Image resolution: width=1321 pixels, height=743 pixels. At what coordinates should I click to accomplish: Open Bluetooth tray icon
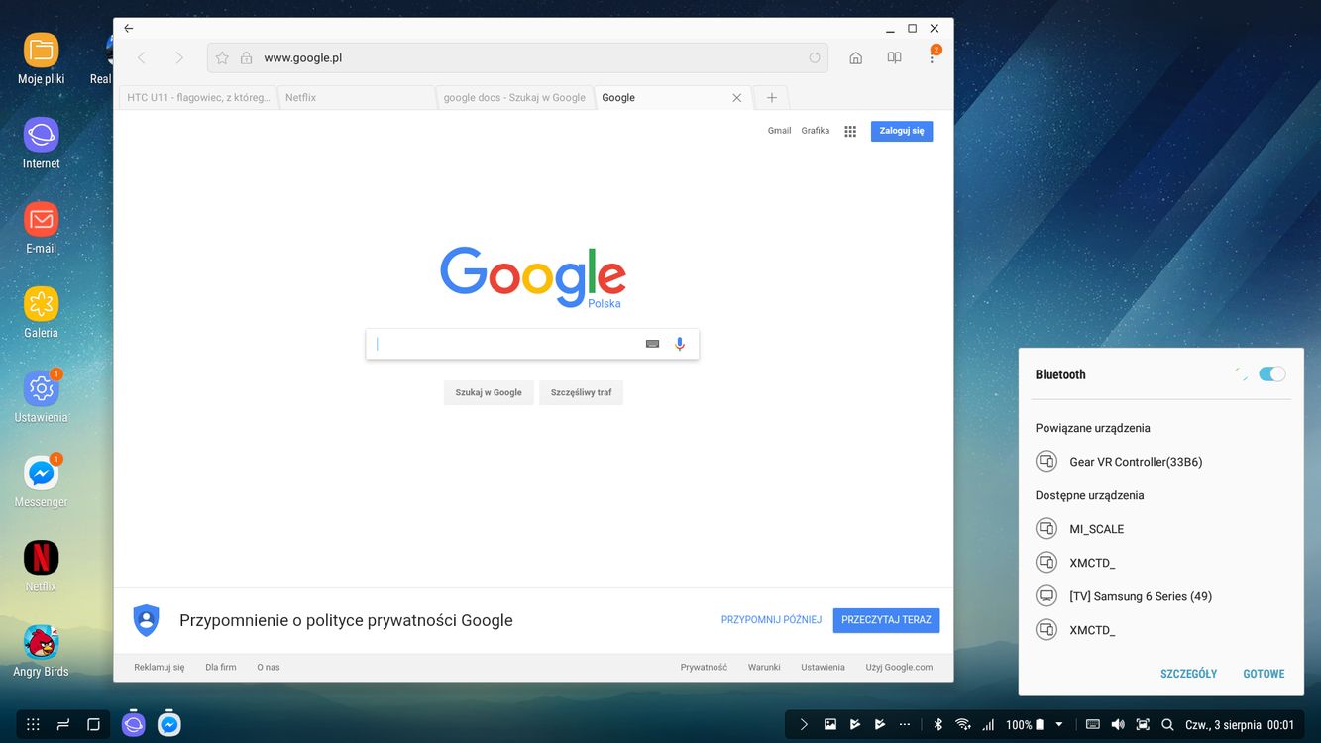click(x=938, y=724)
